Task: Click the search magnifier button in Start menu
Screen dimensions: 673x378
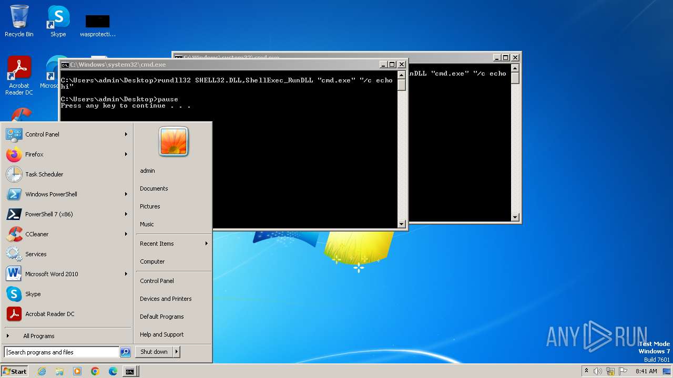Action: [x=125, y=352]
